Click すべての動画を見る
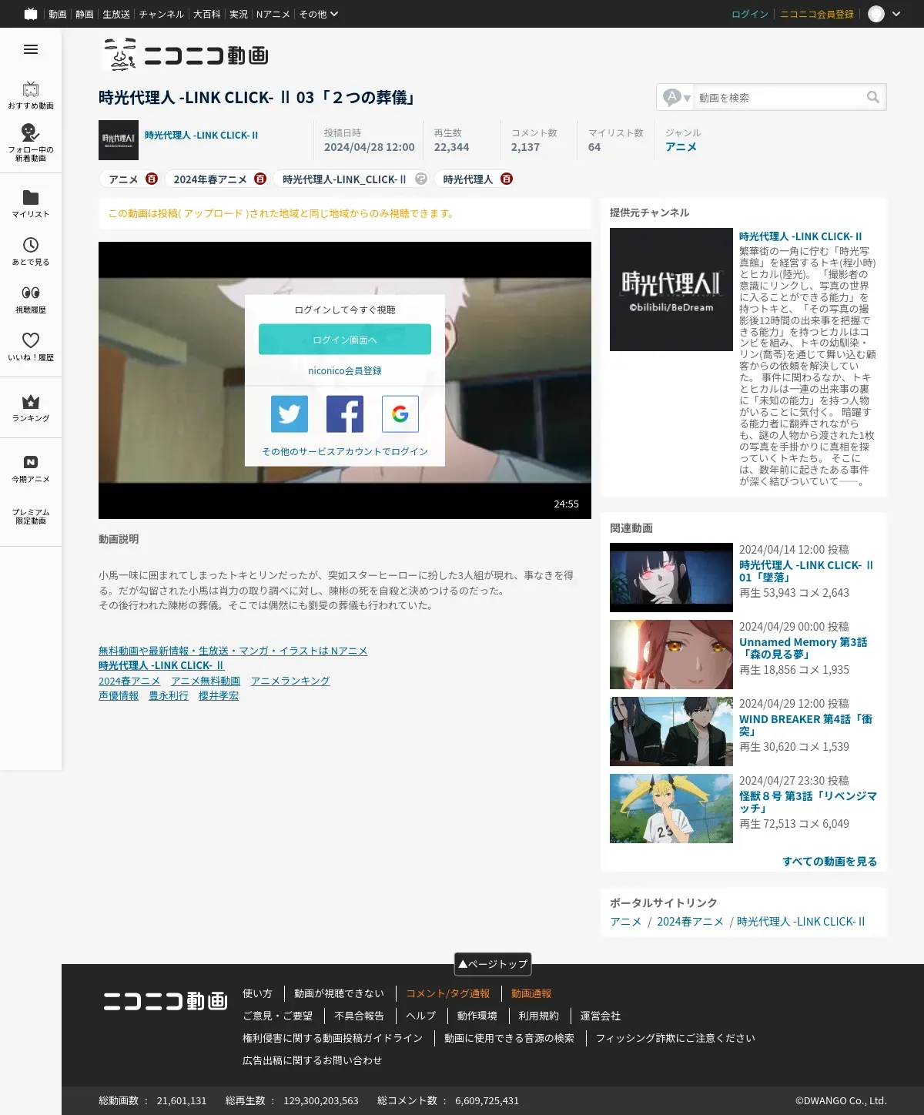 tap(830, 861)
